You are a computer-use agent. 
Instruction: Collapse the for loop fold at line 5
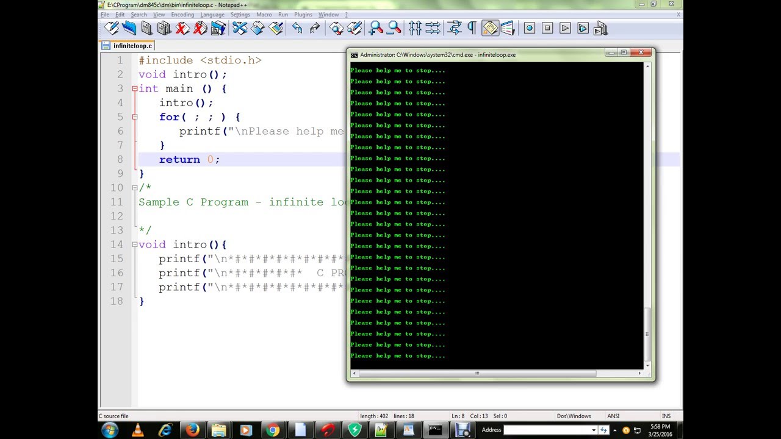point(135,117)
